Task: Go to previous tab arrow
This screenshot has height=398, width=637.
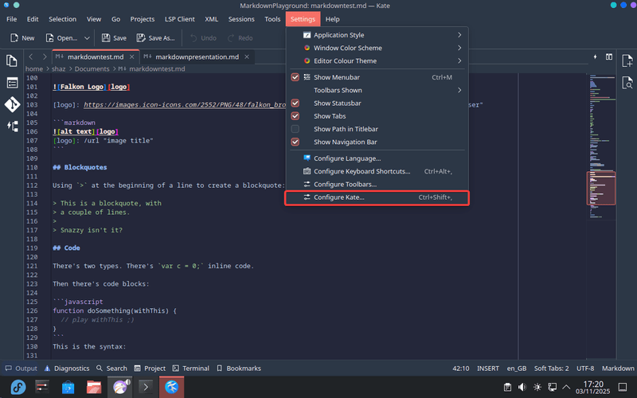Action: [31, 57]
